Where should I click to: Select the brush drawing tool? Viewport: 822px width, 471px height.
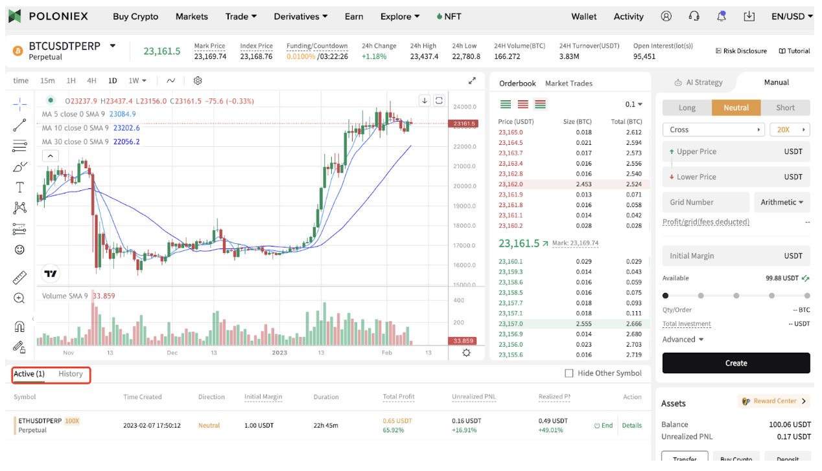pos(19,167)
